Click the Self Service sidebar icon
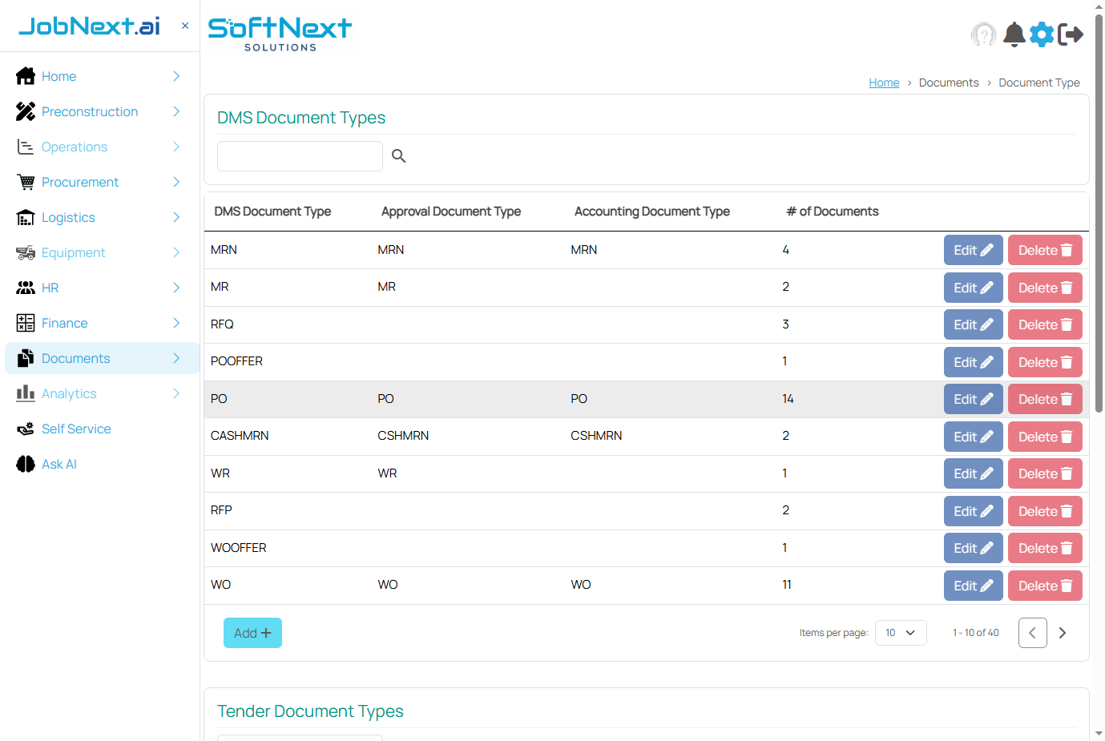 (x=24, y=429)
